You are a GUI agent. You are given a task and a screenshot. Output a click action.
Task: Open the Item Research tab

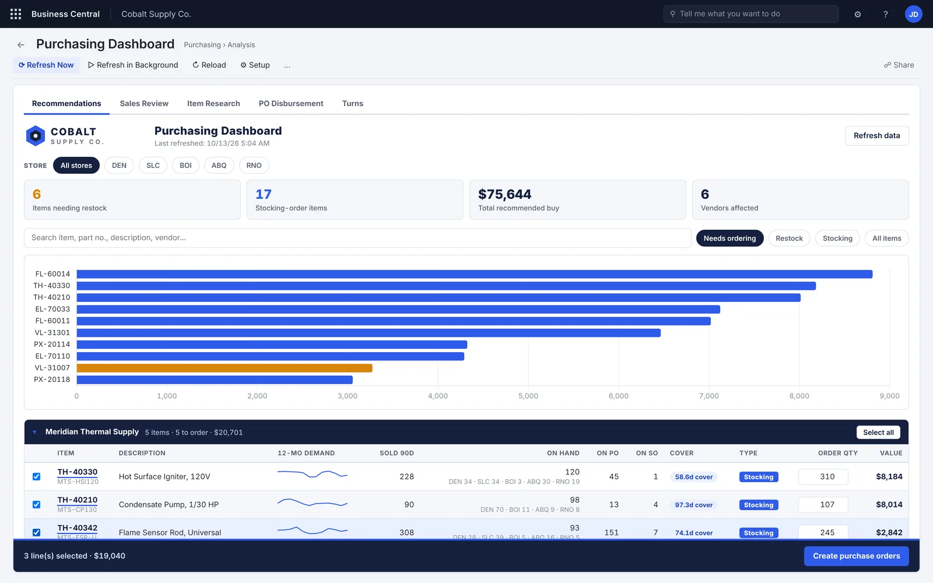213,104
